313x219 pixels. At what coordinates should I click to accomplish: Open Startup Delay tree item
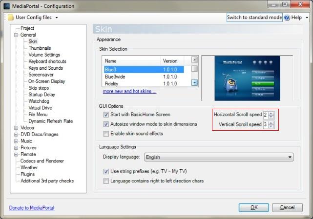pos(42,95)
